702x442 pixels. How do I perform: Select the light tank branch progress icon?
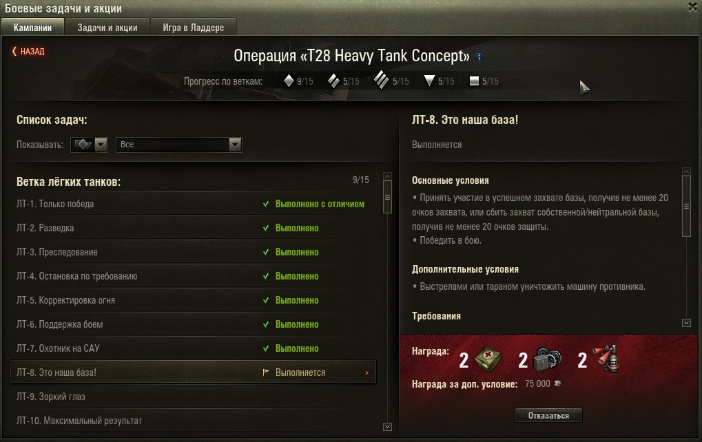(x=289, y=81)
